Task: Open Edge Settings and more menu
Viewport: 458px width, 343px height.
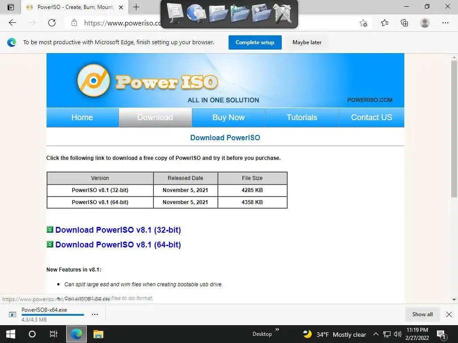Action: tap(445, 23)
